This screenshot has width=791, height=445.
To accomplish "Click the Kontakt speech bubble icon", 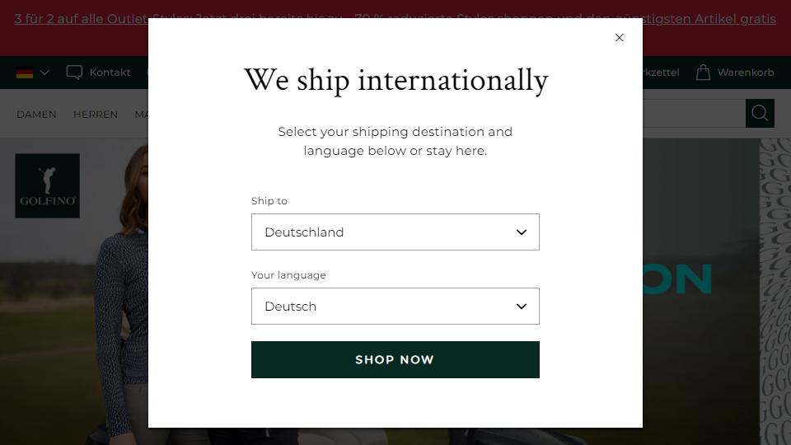I will (74, 73).
